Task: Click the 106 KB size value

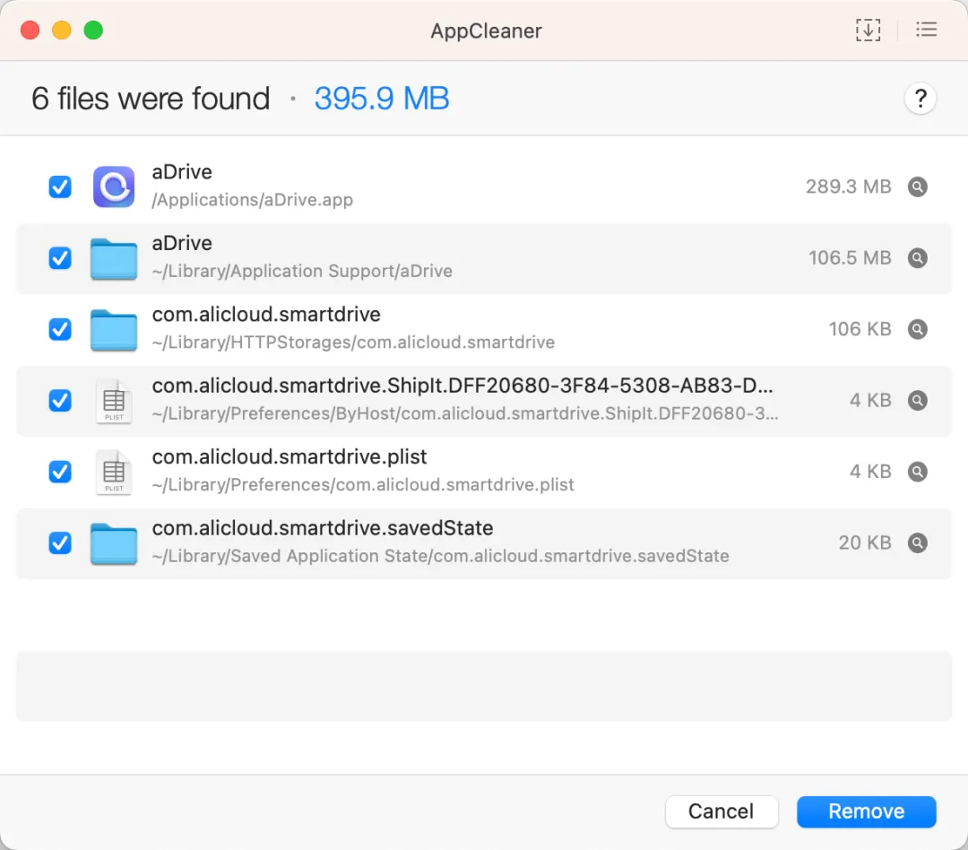Action: click(x=860, y=329)
